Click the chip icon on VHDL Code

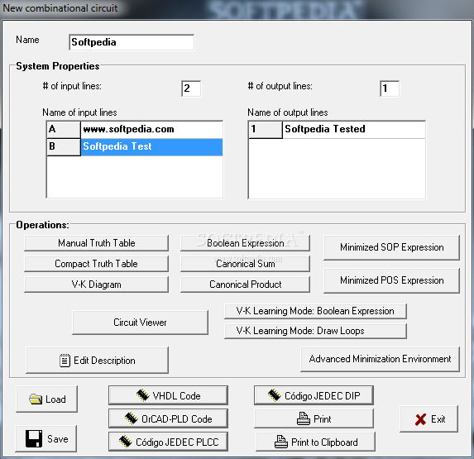click(x=142, y=395)
